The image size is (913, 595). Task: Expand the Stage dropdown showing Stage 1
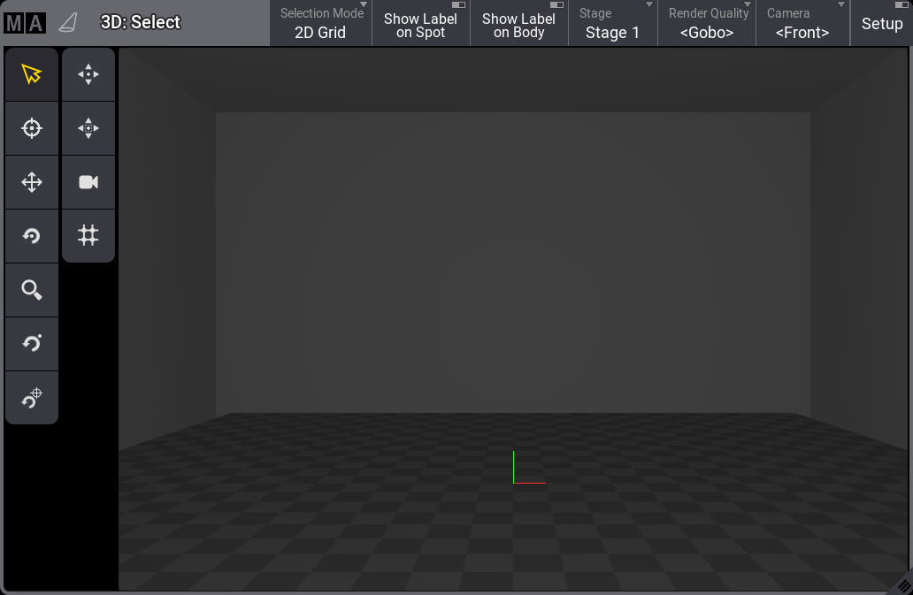tap(612, 24)
